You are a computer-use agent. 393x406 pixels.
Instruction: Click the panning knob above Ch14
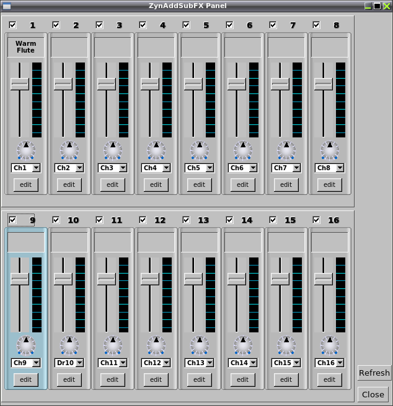point(243,345)
